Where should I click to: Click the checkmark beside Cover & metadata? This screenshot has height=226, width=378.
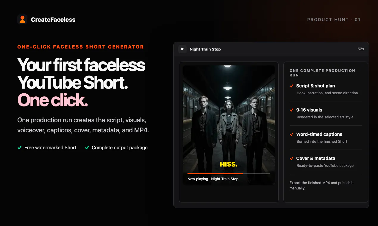(292, 158)
